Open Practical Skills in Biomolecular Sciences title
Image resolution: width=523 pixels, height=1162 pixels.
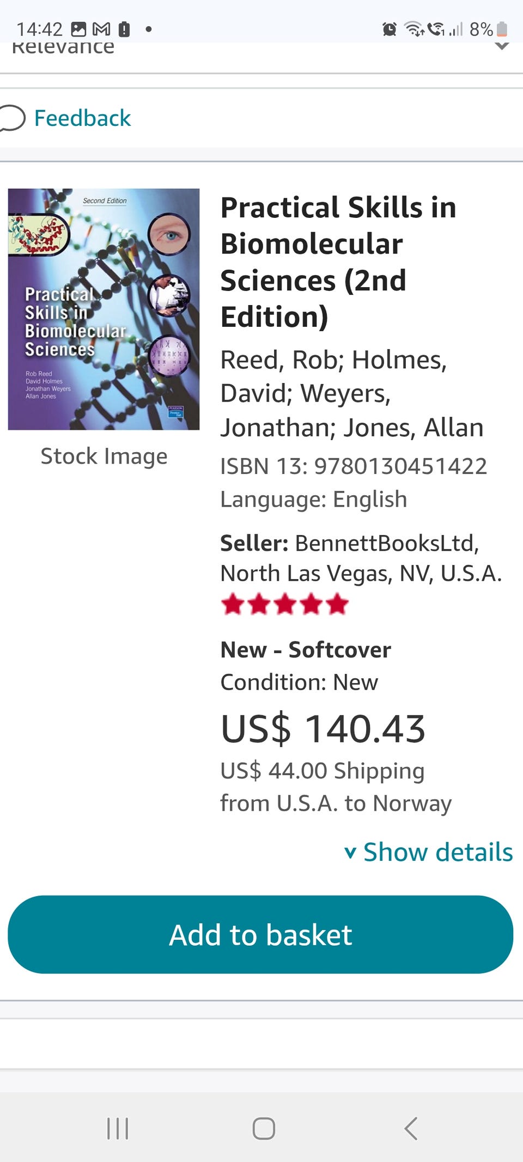tap(338, 262)
